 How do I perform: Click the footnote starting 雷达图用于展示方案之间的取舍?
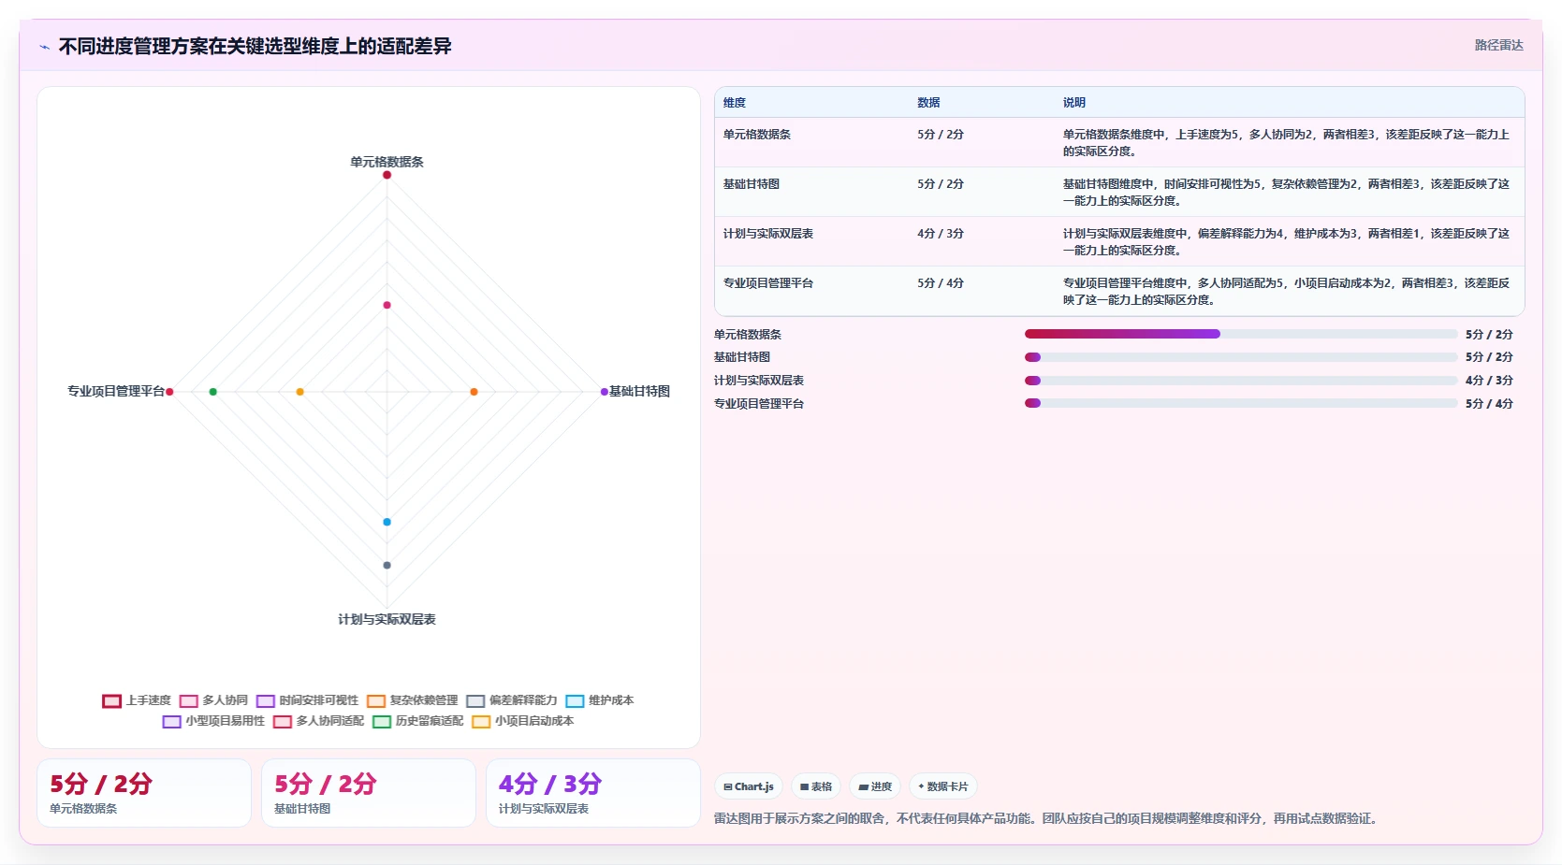[x=1046, y=818]
